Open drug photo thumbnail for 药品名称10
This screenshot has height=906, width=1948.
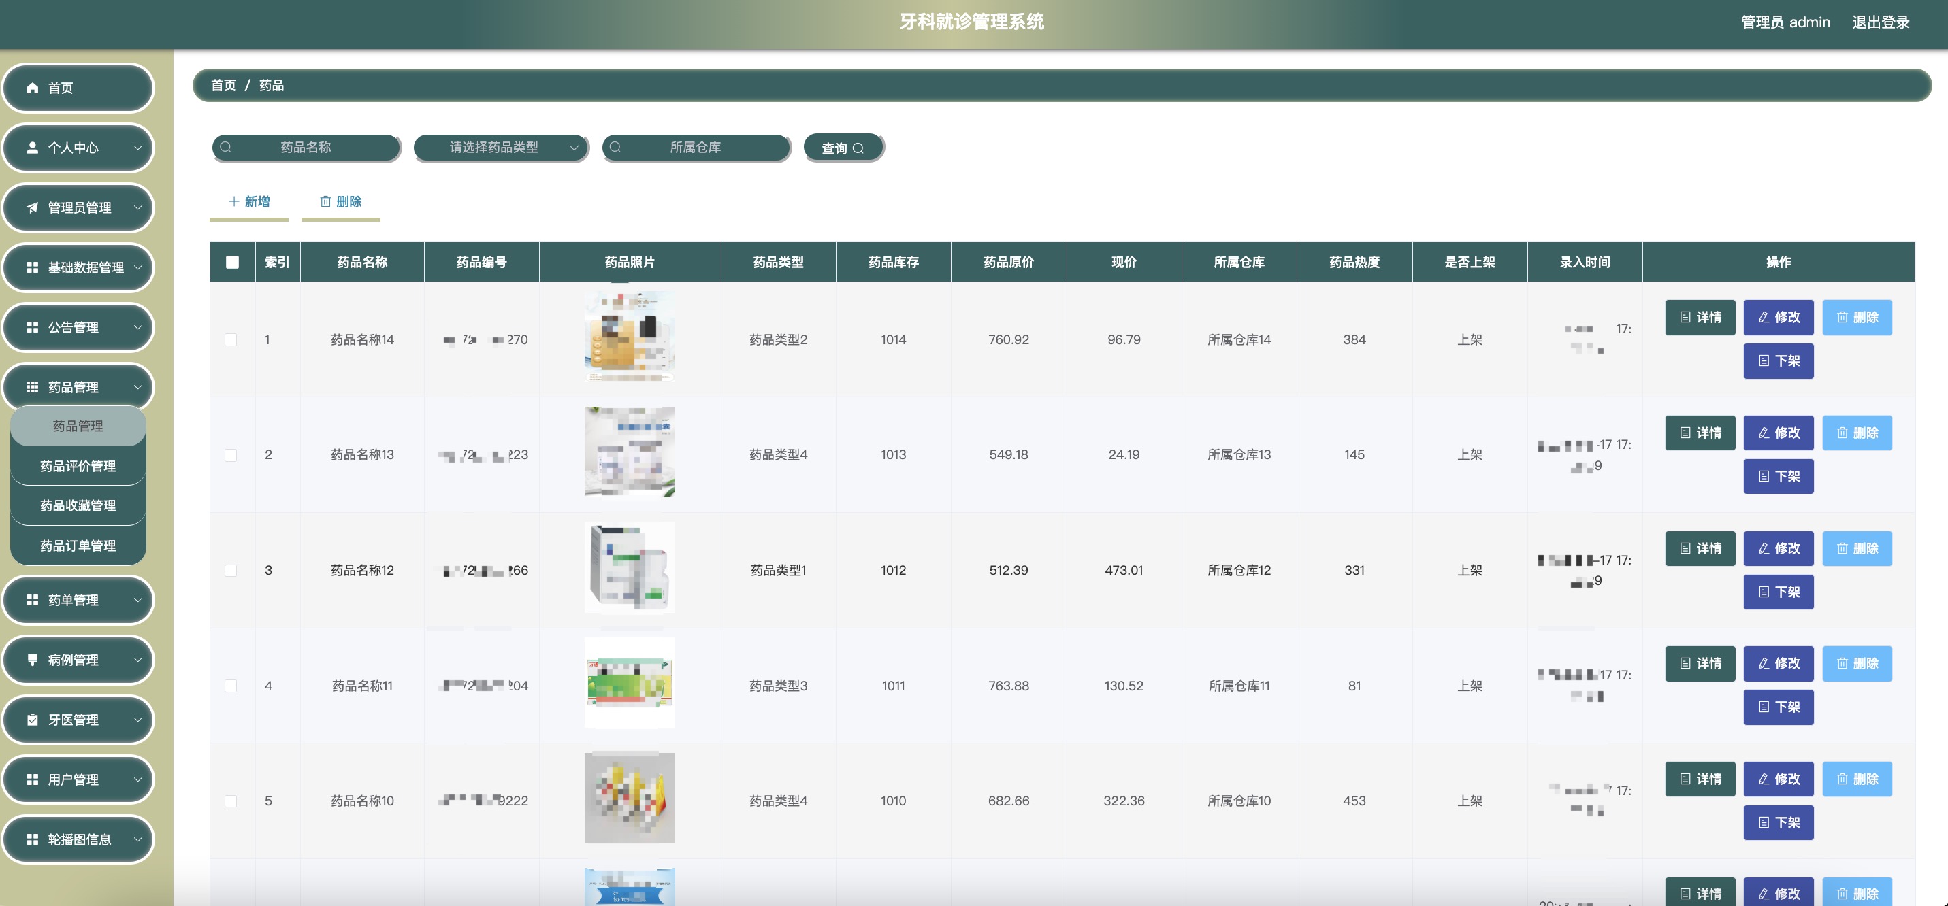(x=629, y=797)
